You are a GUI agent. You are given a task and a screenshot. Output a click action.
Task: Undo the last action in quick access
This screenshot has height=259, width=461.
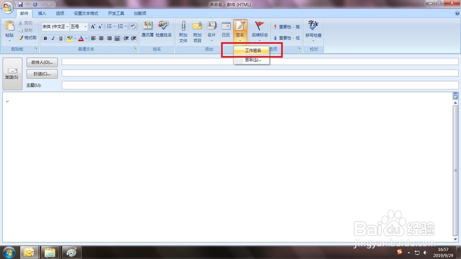pyautogui.click(x=28, y=5)
